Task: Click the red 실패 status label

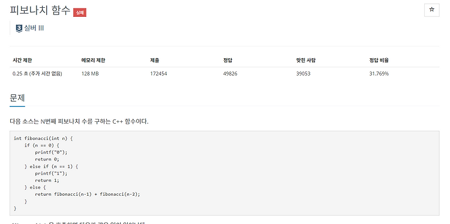Action: pyautogui.click(x=80, y=13)
